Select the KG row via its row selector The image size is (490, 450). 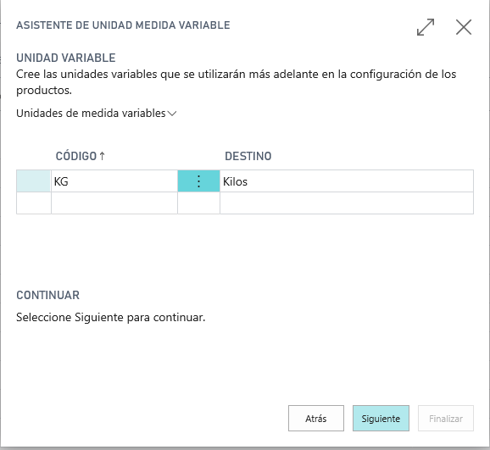(34, 181)
